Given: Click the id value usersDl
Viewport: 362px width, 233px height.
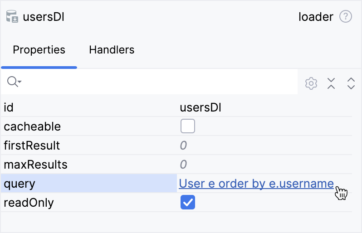Looking at the screenshot, I should (201, 107).
